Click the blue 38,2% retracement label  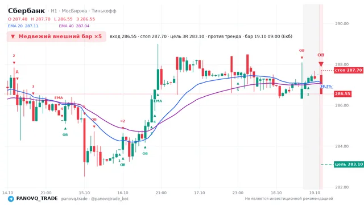[x=326, y=87]
